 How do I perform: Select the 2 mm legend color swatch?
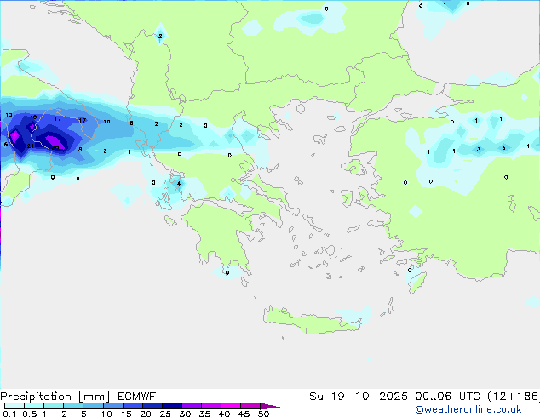(x=73, y=406)
